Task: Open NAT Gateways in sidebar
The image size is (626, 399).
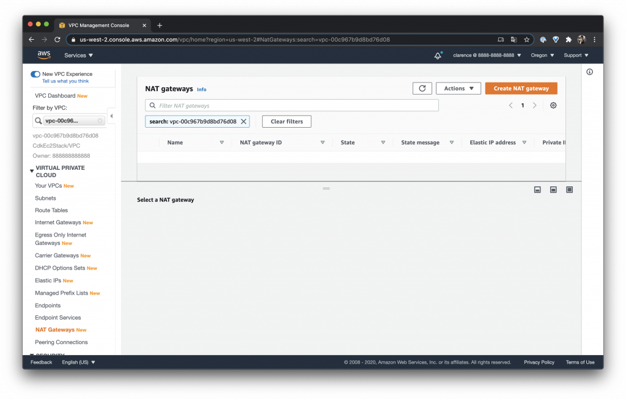Action: 55,329
